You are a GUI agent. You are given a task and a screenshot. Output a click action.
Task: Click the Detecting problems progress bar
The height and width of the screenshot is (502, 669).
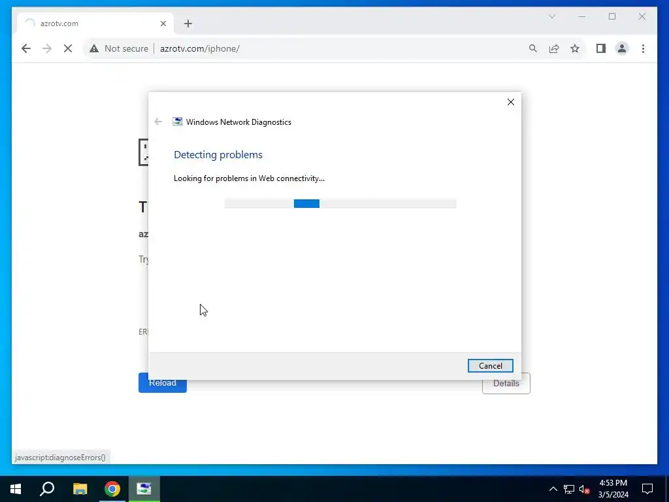pos(340,204)
